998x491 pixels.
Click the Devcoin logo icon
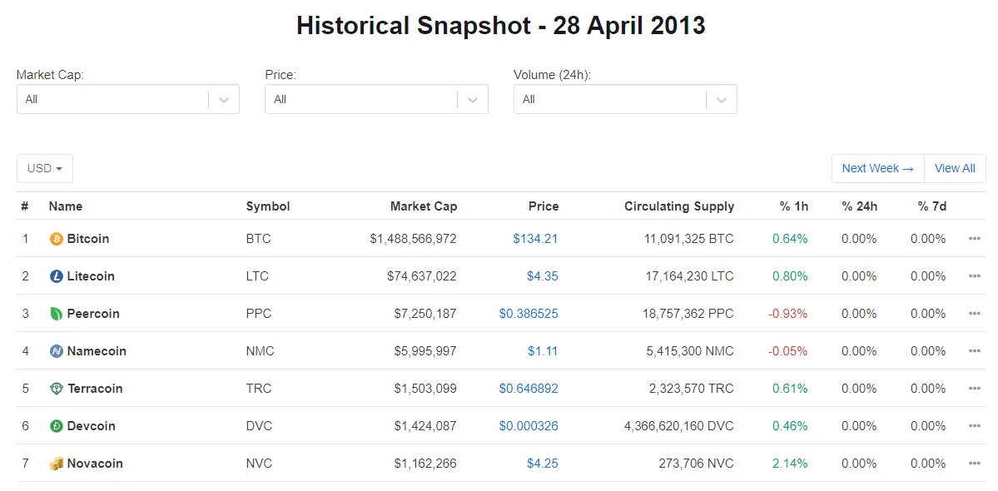point(56,426)
